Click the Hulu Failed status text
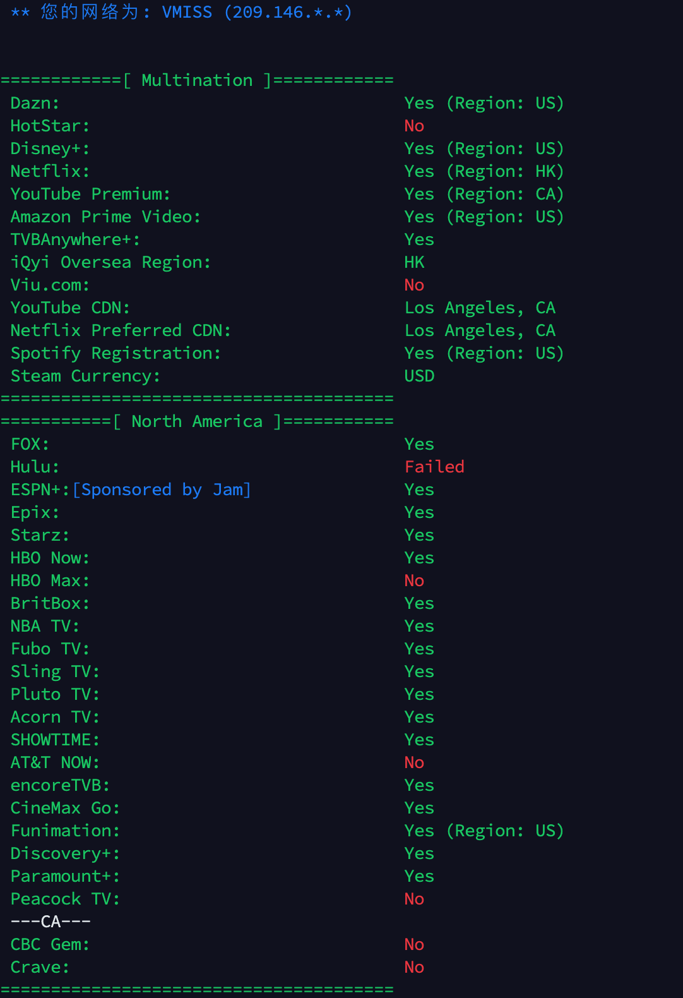 434,467
